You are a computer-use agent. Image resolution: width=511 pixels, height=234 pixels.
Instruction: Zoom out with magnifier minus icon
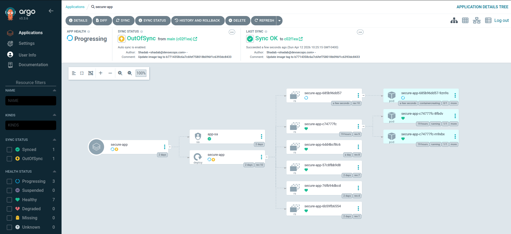(x=130, y=73)
